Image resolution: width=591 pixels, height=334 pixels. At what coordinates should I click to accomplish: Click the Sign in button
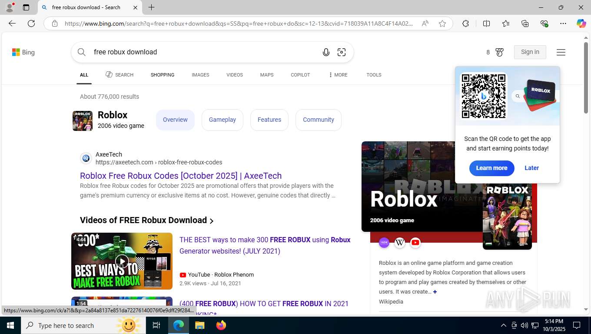(530, 52)
